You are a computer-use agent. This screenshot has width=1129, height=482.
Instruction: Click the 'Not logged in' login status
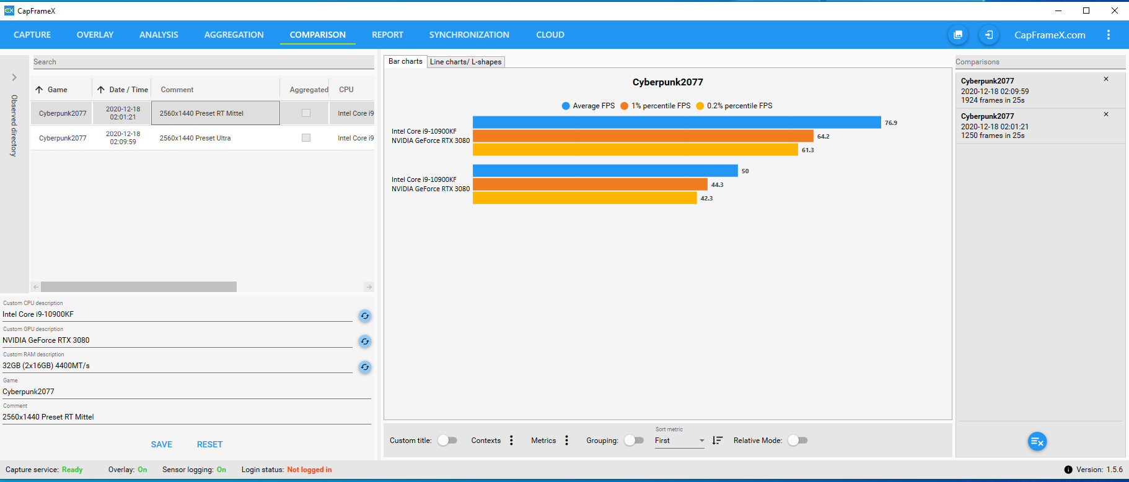(309, 470)
